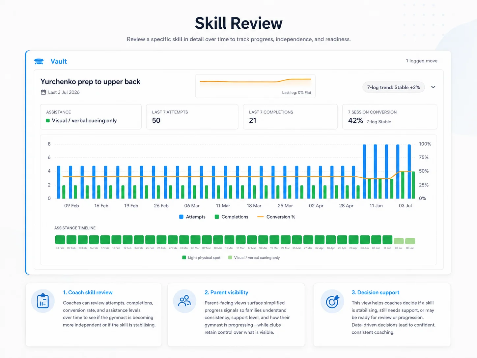Screen dimensions: 477x358
Task: Click the 09 Feb chart axis label
Action: [x=71, y=206]
